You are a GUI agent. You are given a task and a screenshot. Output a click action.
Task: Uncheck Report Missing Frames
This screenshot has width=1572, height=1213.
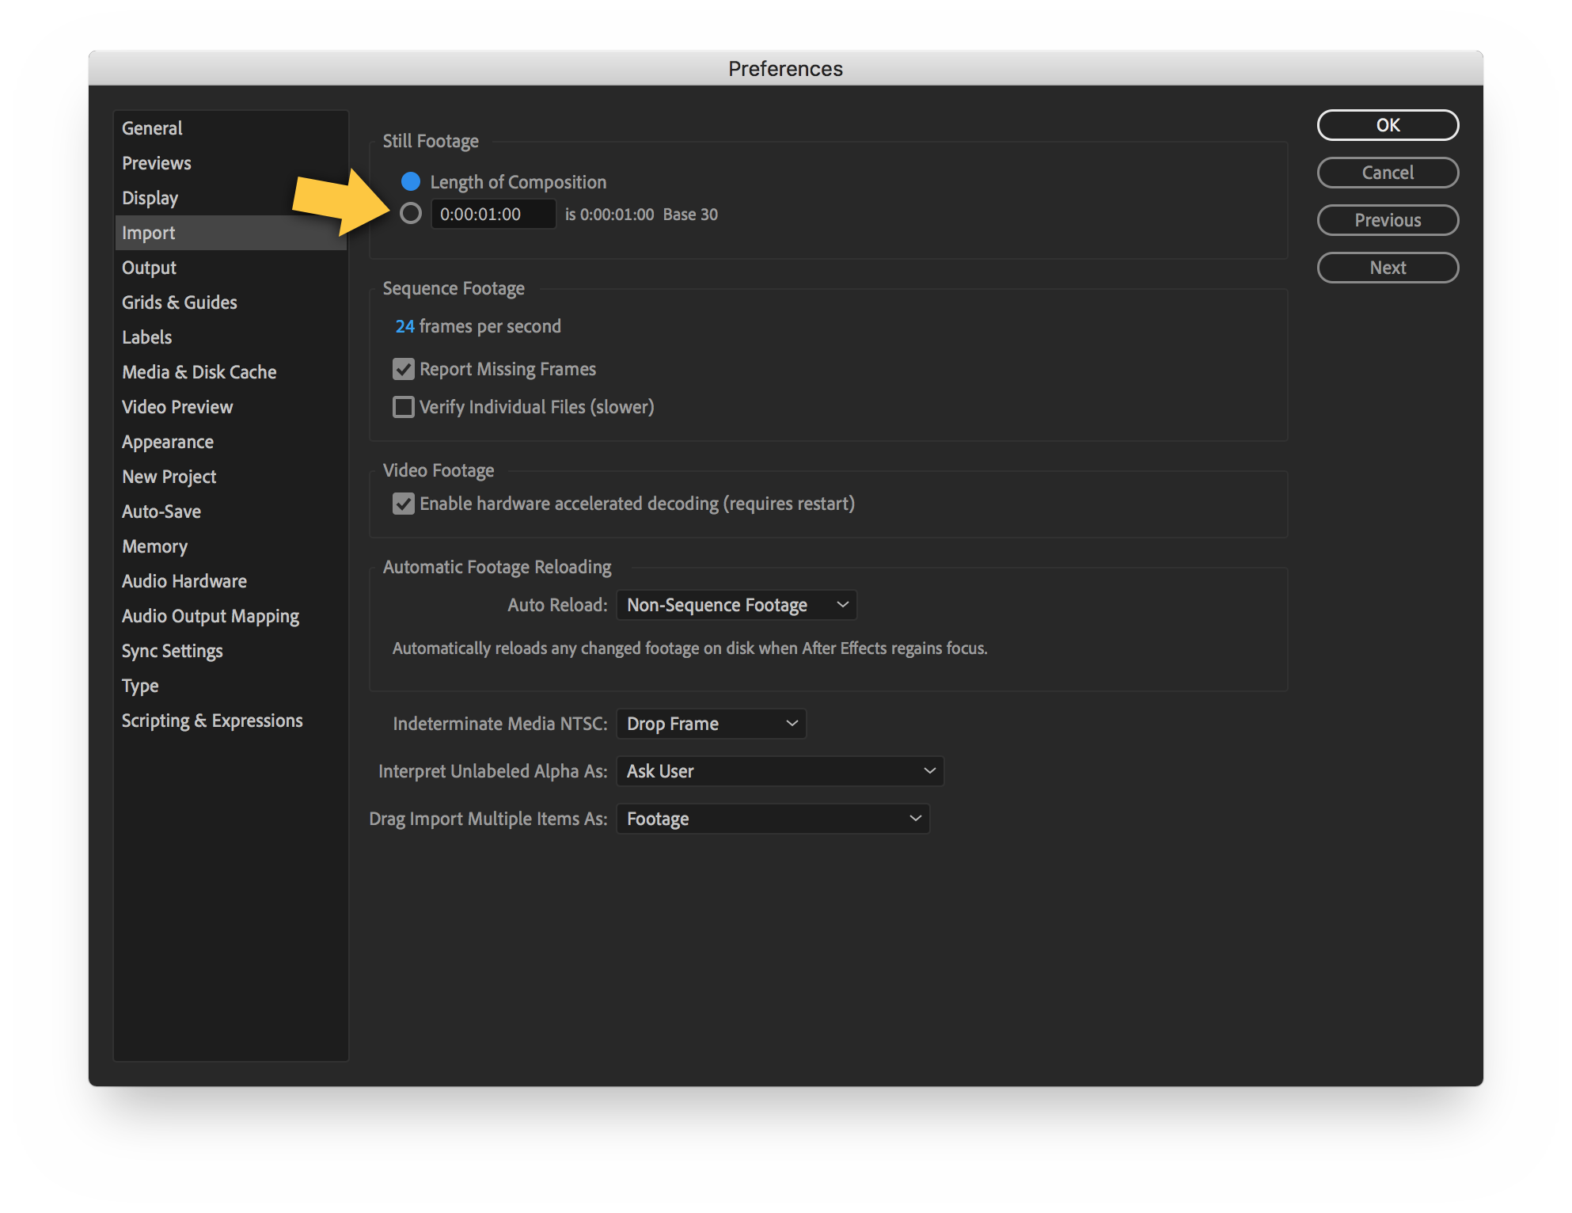pos(404,368)
